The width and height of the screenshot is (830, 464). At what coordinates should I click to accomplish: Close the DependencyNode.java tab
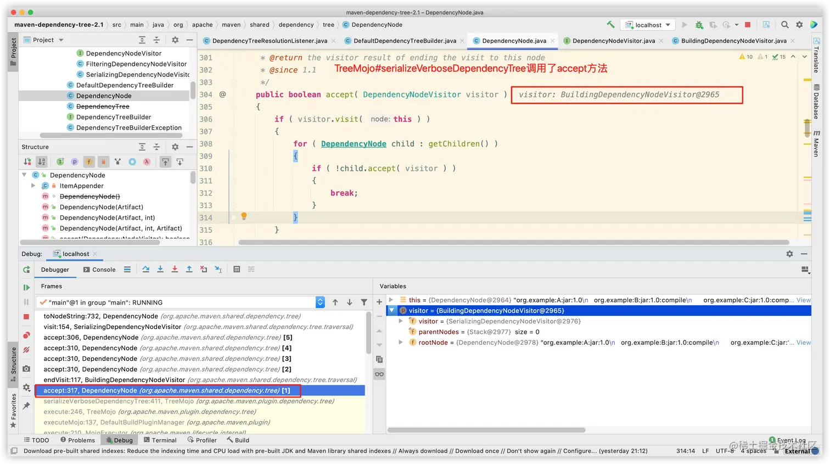[x=552, y=41]
